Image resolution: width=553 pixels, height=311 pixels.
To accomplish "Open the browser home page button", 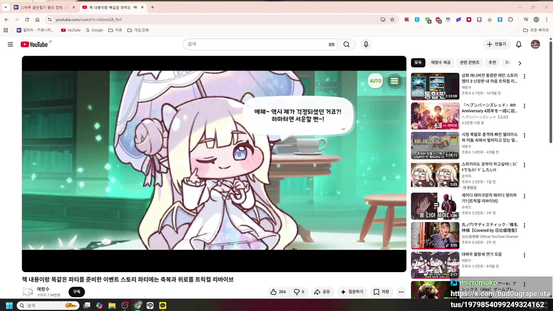I will tap(38, 19).
